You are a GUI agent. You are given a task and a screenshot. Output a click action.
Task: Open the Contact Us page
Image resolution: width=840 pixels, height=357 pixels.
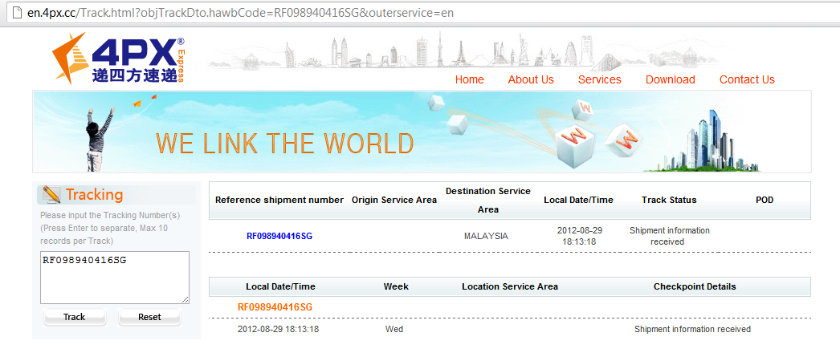pyautogui.click(x=747, y=79)
